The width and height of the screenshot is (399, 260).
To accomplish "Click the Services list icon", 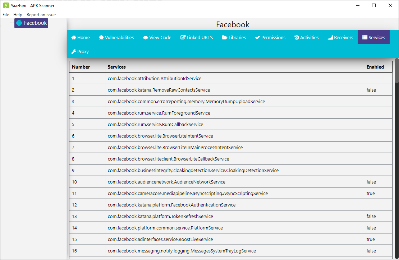I will pyautogui.click(x=365, y=37).
